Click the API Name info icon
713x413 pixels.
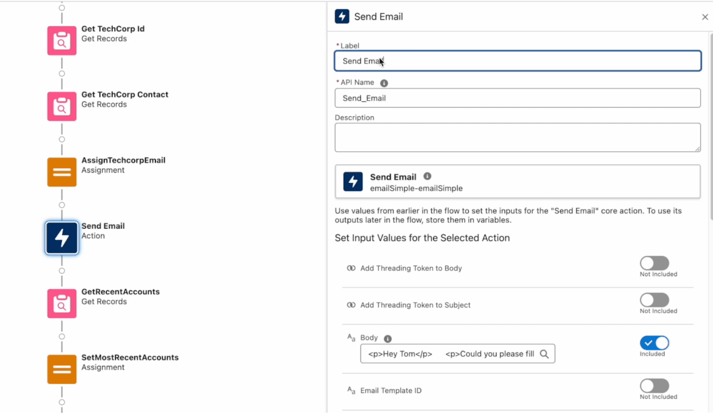click(384, 83)
